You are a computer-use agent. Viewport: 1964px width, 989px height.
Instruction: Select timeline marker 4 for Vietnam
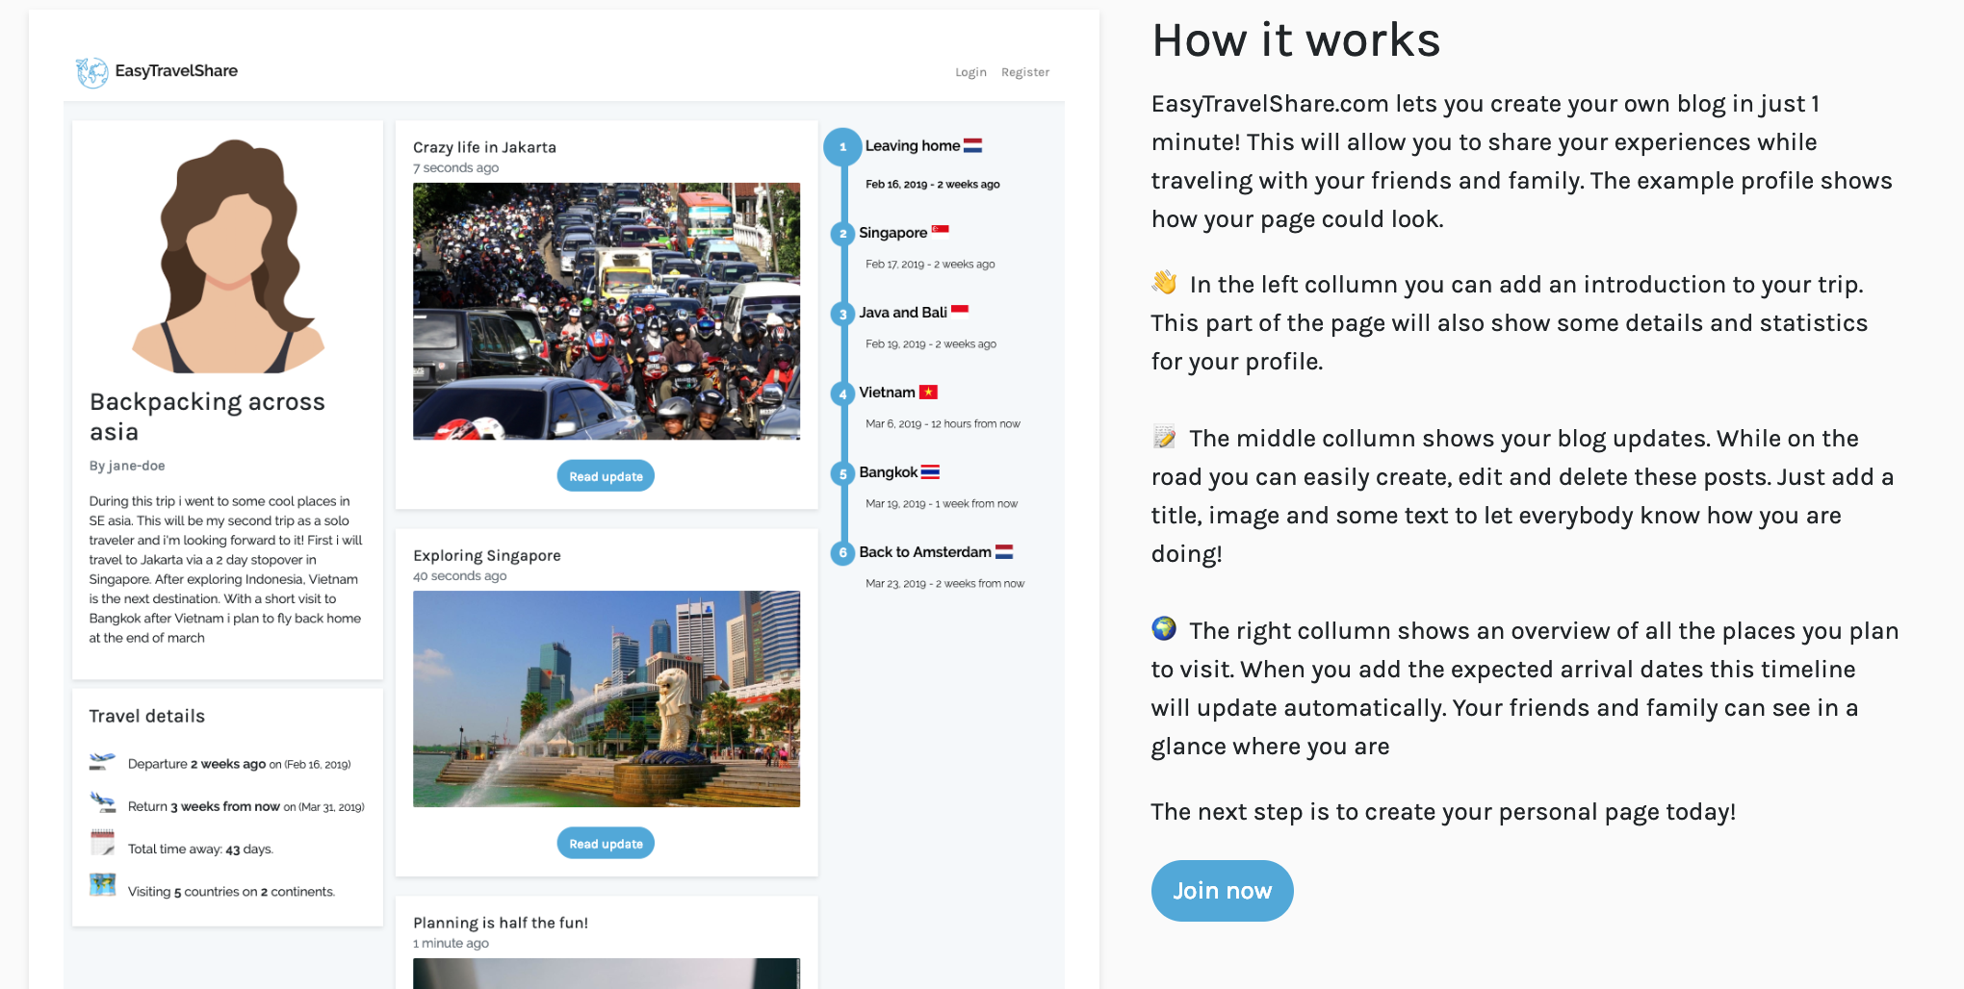pos(842,393)
